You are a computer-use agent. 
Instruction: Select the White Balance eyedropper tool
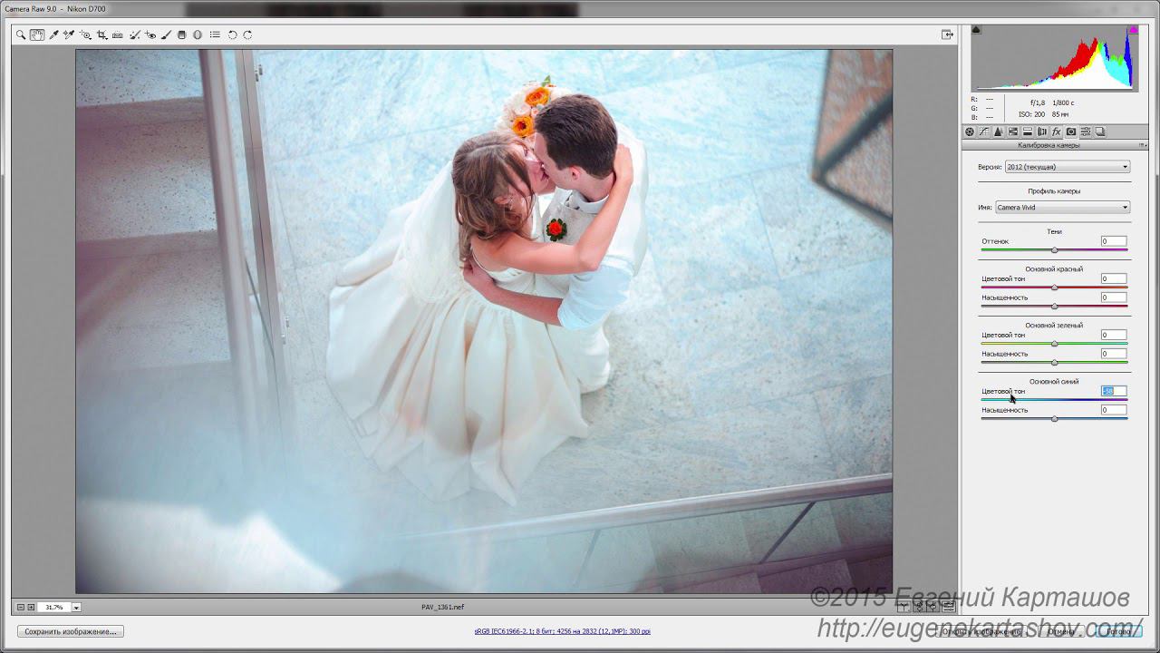[53, 34]
